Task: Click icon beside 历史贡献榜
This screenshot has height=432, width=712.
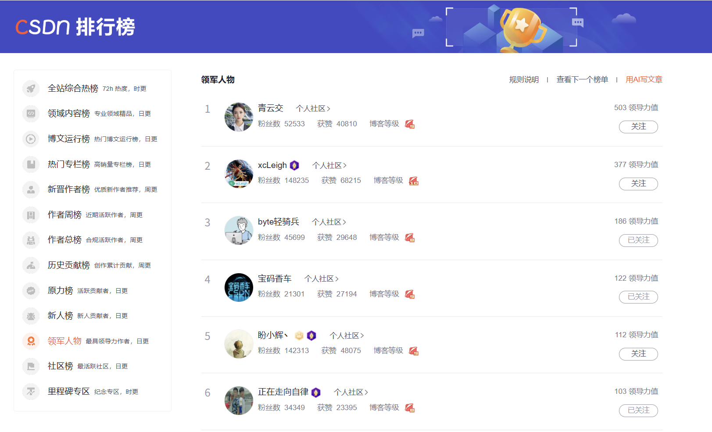Action: click(31, 265)
